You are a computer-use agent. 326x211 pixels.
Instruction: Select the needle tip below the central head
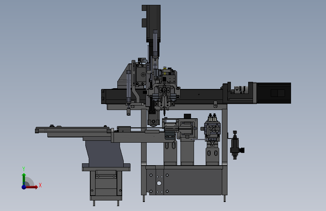point(164,112)
